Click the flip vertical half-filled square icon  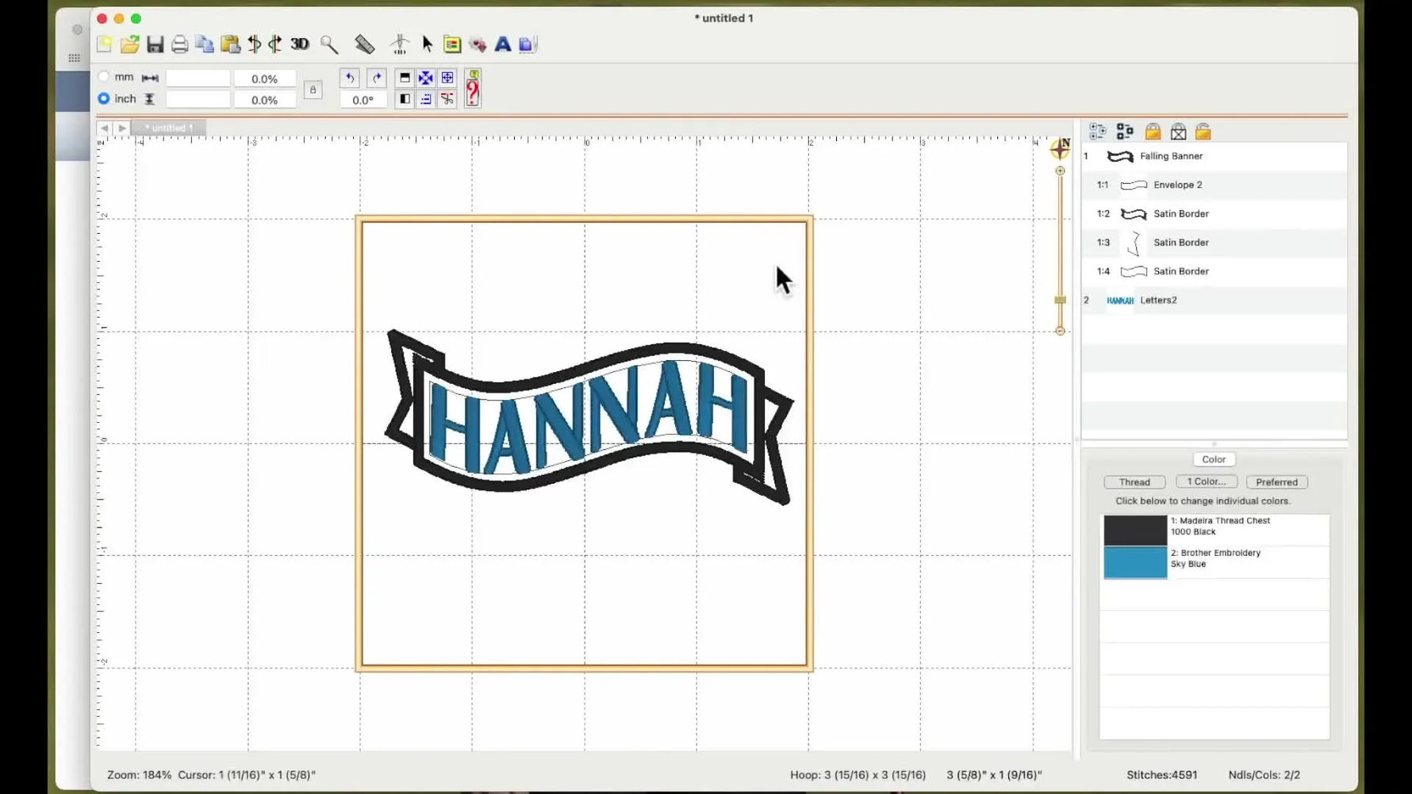coord(405,78)
